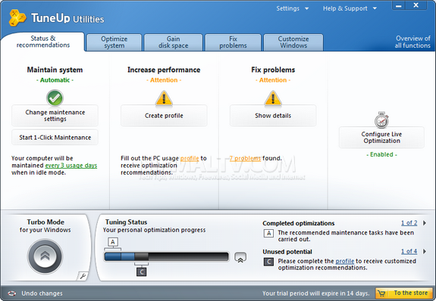Viewport: 436px width, 301px height.
Task: Open the Fix problems tab
Action: [233, 42]
